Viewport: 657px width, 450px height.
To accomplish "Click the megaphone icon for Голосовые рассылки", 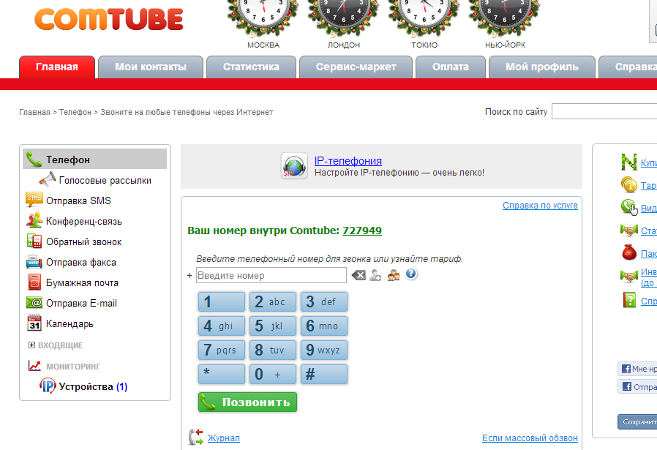I will click(x=48, y=179).
